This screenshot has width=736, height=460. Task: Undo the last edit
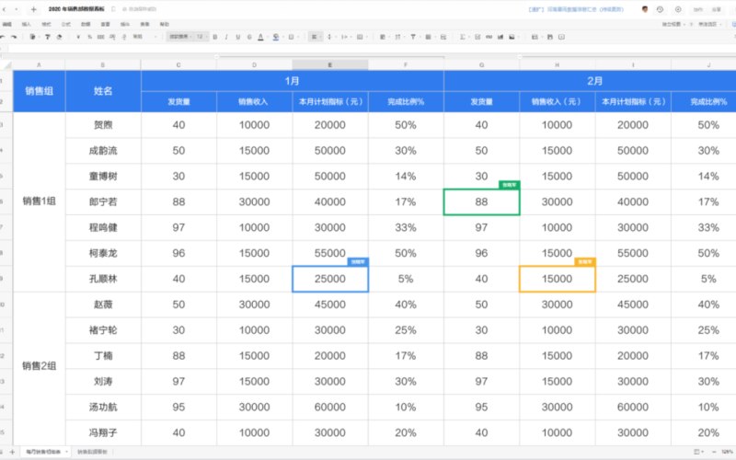click(x=3, y=37)
